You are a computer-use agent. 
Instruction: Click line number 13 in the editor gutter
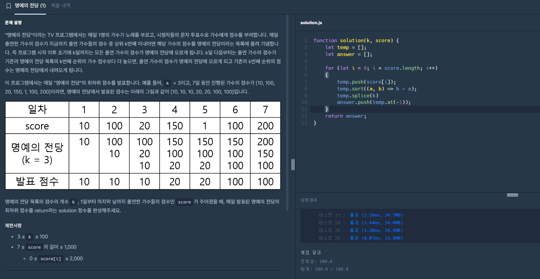pyautogui.click(x=305, y=123)
